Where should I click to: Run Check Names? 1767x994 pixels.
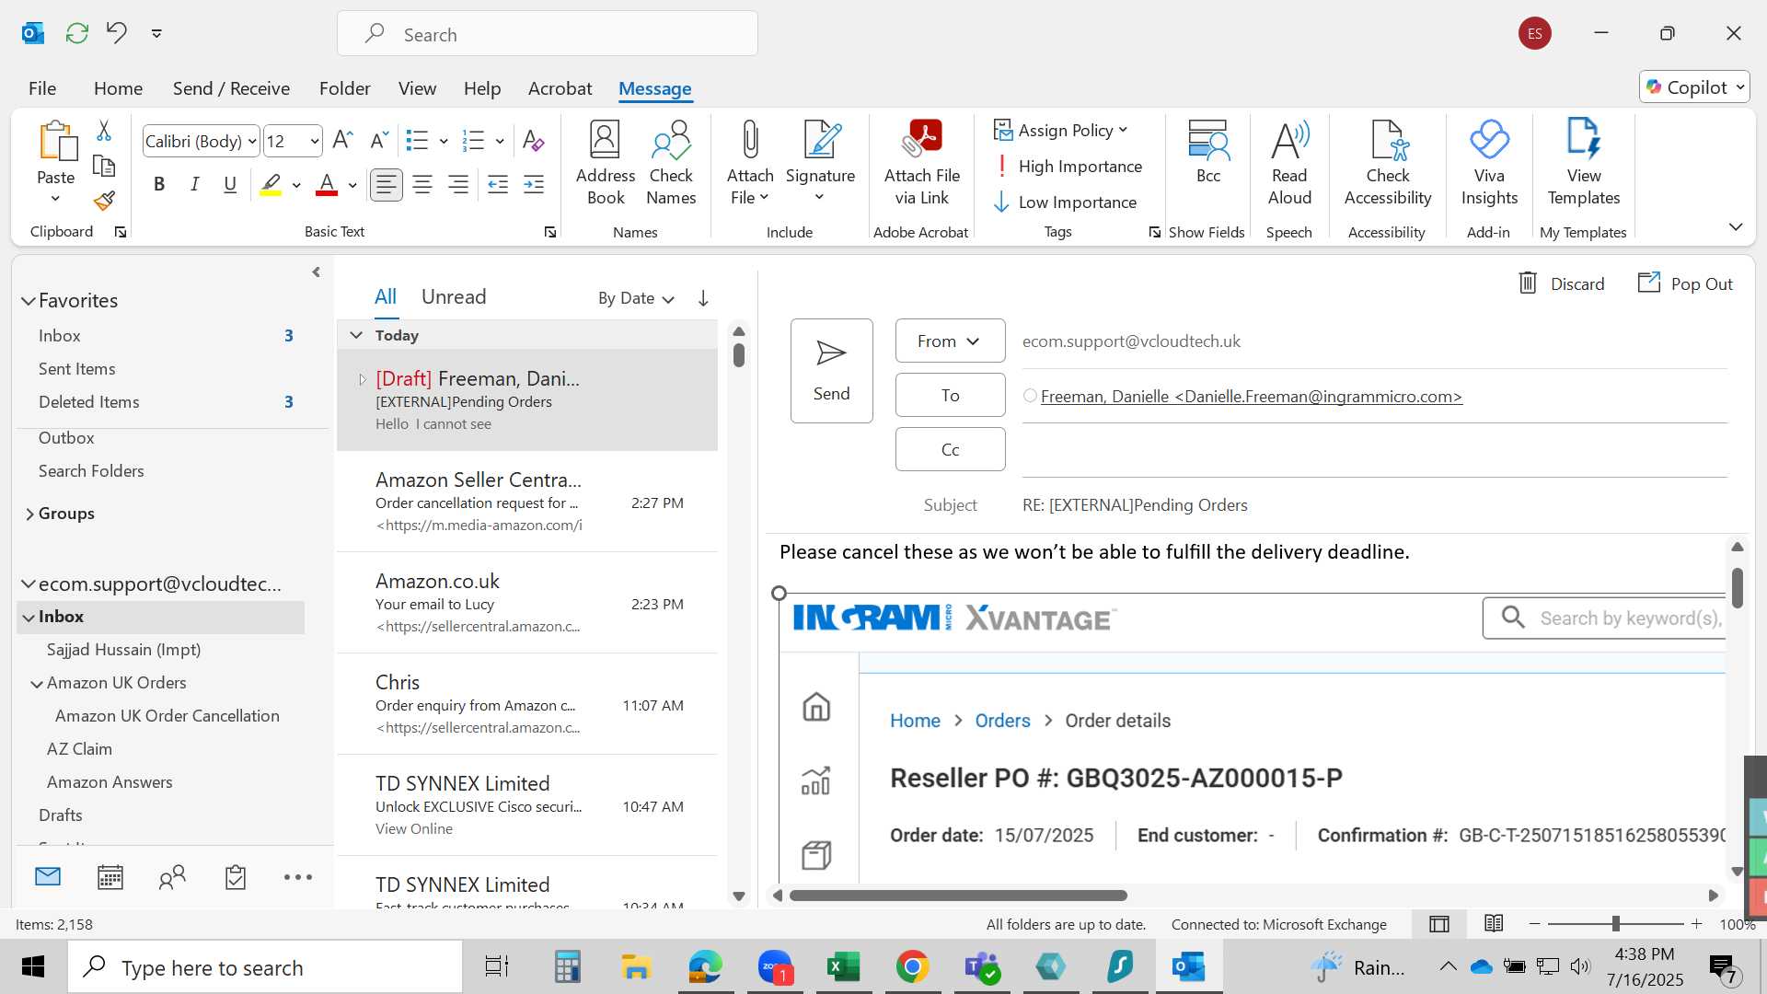pyautogui.click(x=671, y=164)
